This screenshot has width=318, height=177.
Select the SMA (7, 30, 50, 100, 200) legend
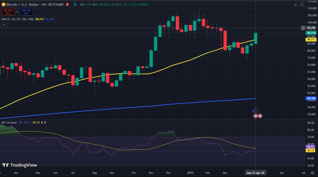18,19
